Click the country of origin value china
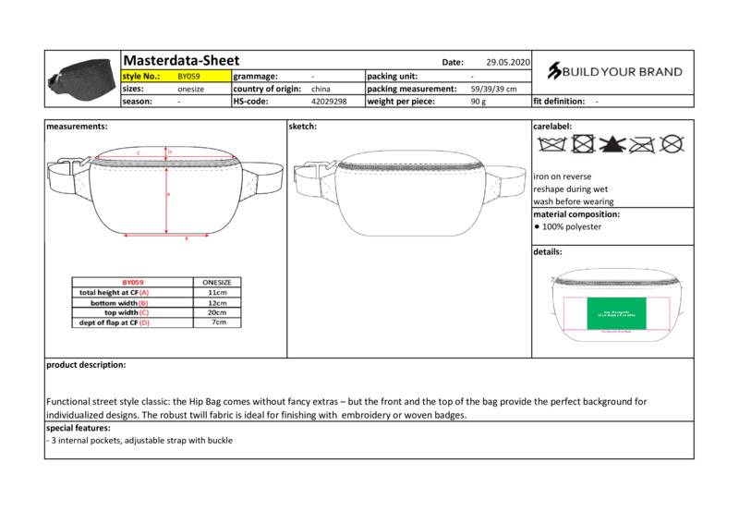Screen dimensions: 739x523 [322, 89]
